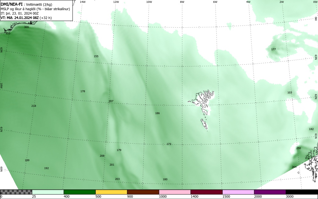
Task: Click the 4W longitude label
Action: pos(248,2)
